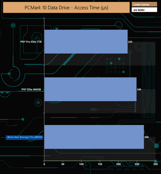Click the axis tick label 50
This screenshot has width=161, height=174.
click(63, 164)
